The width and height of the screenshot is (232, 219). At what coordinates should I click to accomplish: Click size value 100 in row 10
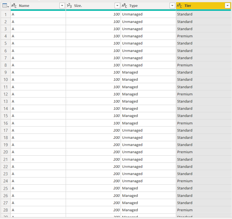tap(117, 80)
